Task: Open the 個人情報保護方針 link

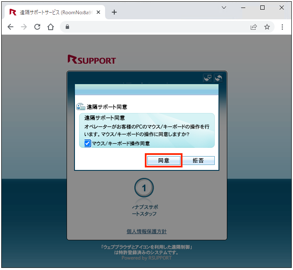Action: pyautogui.click(x=146, y=231)
